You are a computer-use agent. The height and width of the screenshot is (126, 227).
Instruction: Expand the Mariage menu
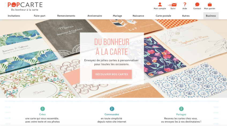coord(118,16)
